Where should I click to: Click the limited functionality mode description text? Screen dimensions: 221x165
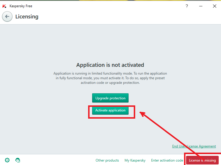click(110, 78)
